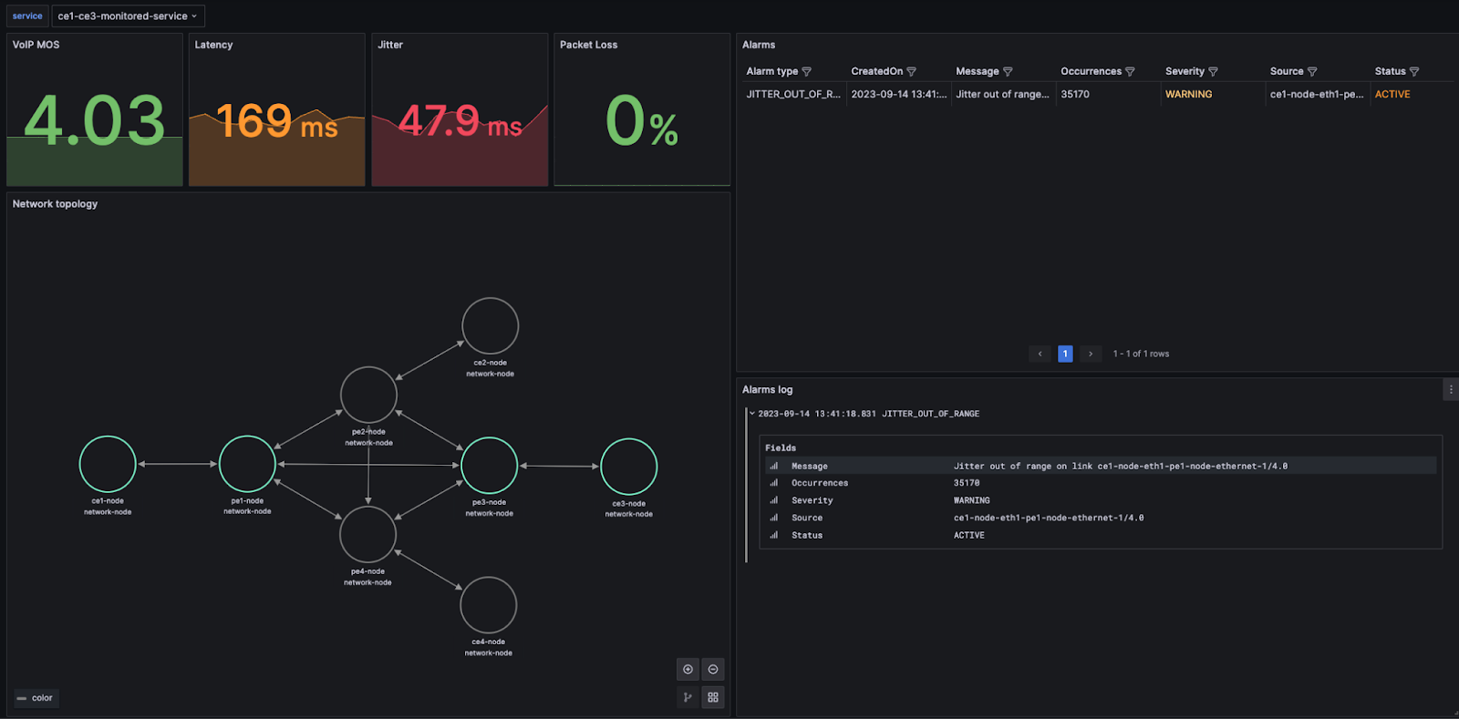This screenshot has height=719, width=1459.
Task: Click the color legend entry
Action: (35, 698)
